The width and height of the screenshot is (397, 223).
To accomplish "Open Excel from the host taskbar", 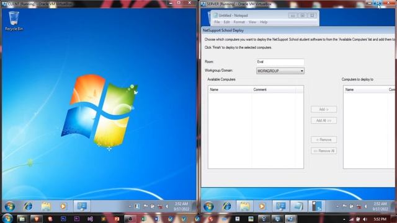I will tap(143, 219).
